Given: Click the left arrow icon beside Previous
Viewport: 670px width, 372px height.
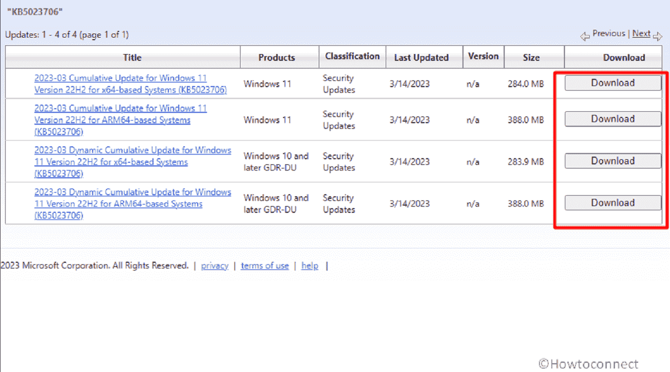Looking at the screenshot, I should (585, 36).
